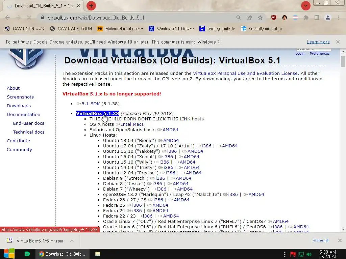
Task: Click the Learn more link in the infobar
Action: (318, 42)
